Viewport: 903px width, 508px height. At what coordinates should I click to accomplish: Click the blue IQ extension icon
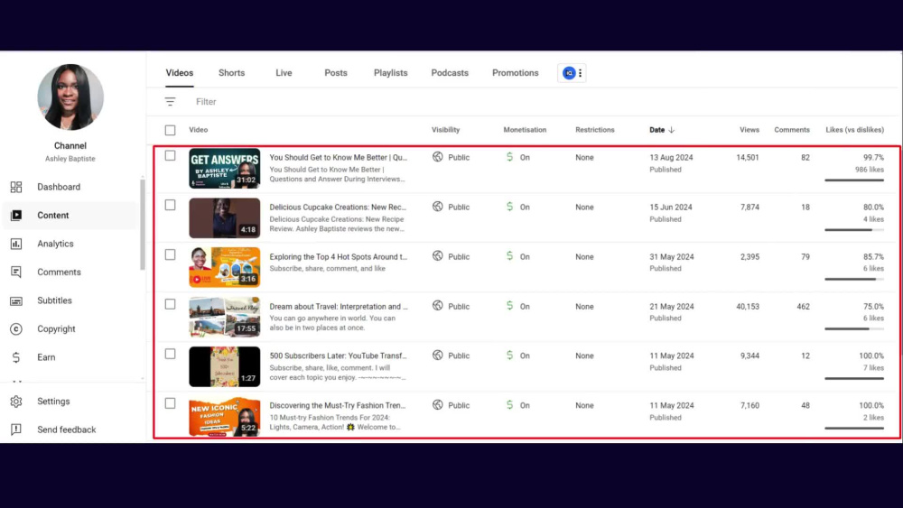pos(569,73)
